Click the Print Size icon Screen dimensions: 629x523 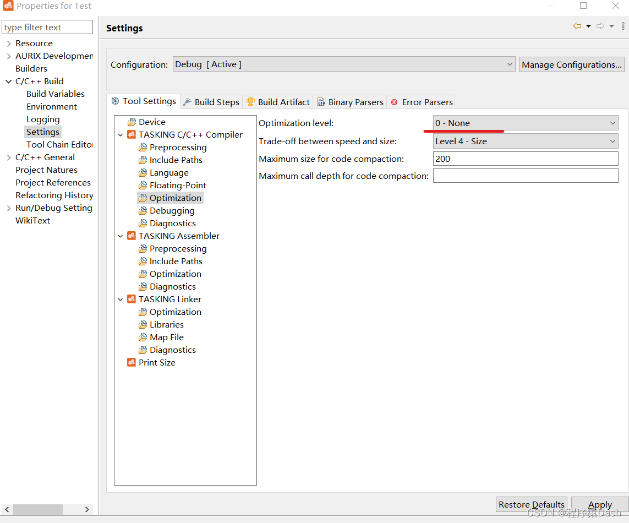(132, 362)
